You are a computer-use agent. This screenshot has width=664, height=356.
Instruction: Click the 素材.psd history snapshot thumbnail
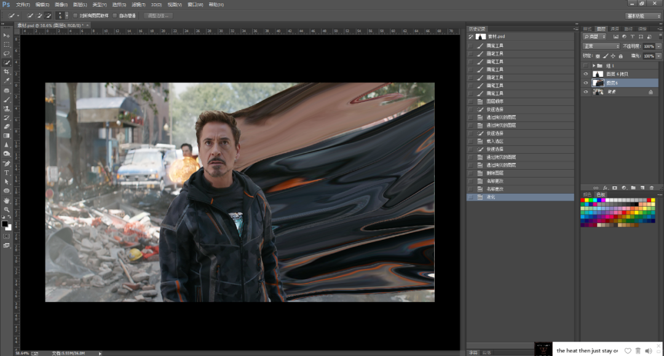(481, 37)
